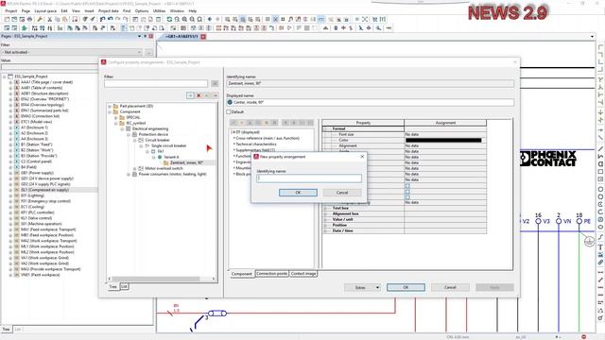Click the Font size property row
Image resolution: width=605 pixels, height=340 pixels.
pyautogui.click(x=405, y=134)
